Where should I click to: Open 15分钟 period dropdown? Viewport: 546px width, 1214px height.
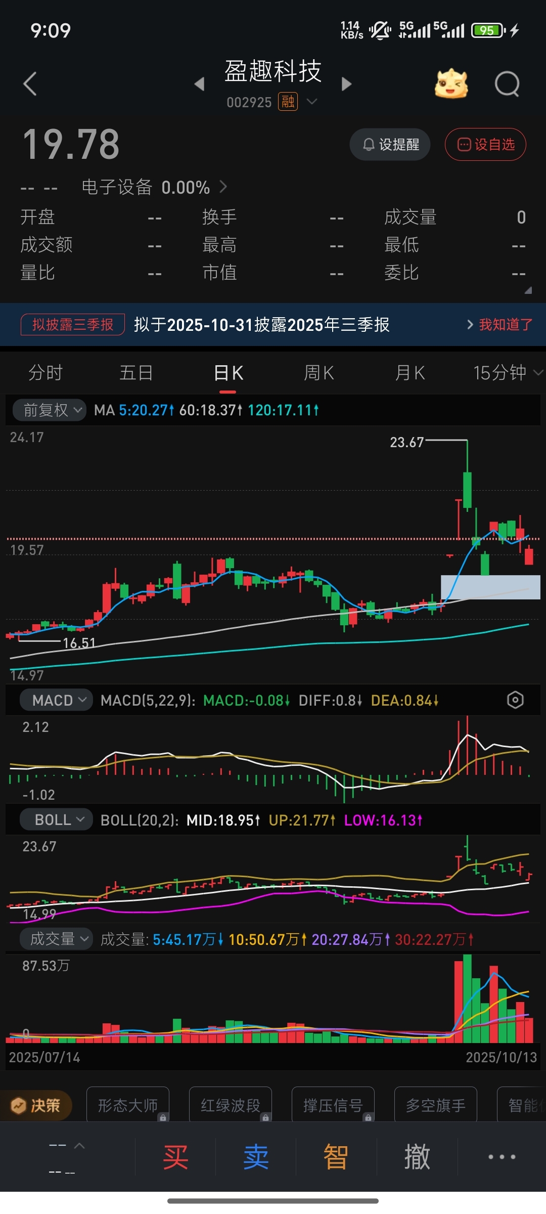(x=508, y=373)
